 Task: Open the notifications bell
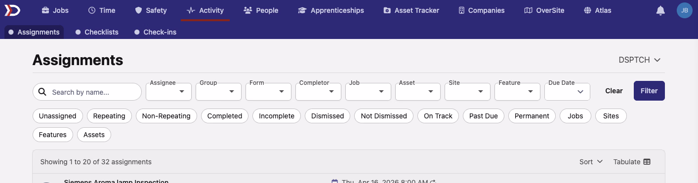click(660, 10)
